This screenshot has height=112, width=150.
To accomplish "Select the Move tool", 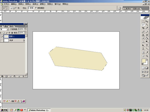I will click(x=147, y=21).
